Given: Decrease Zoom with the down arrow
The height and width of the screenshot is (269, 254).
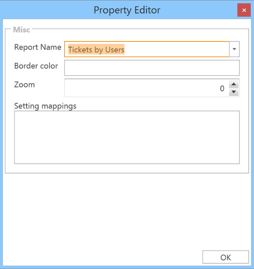Looking at the screenshot, I should [234, 92].
